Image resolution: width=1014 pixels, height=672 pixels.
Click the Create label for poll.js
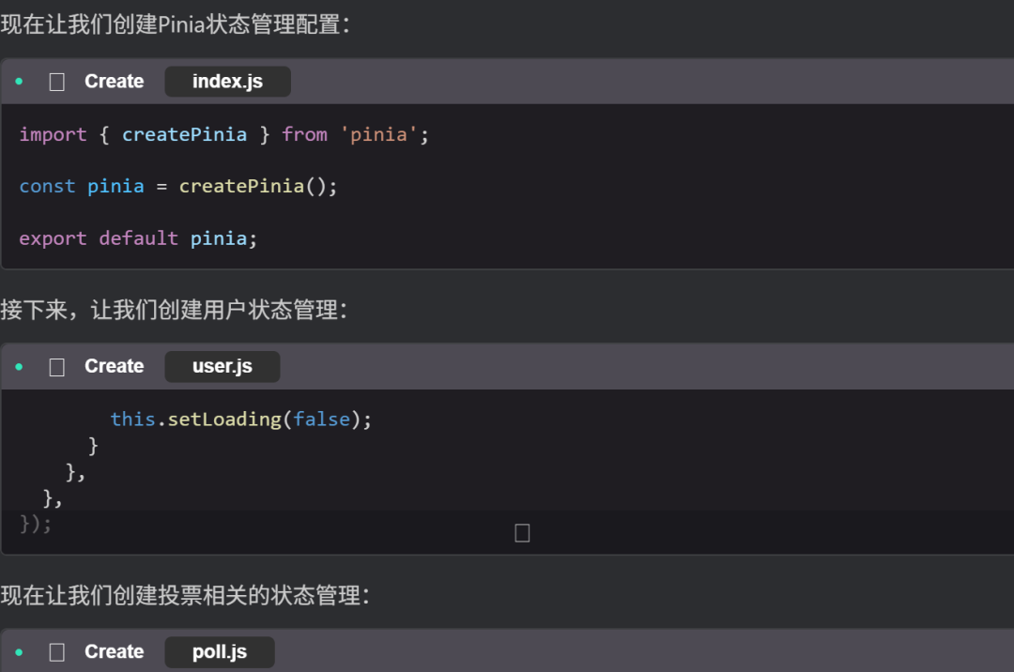[x=114, y=652]
